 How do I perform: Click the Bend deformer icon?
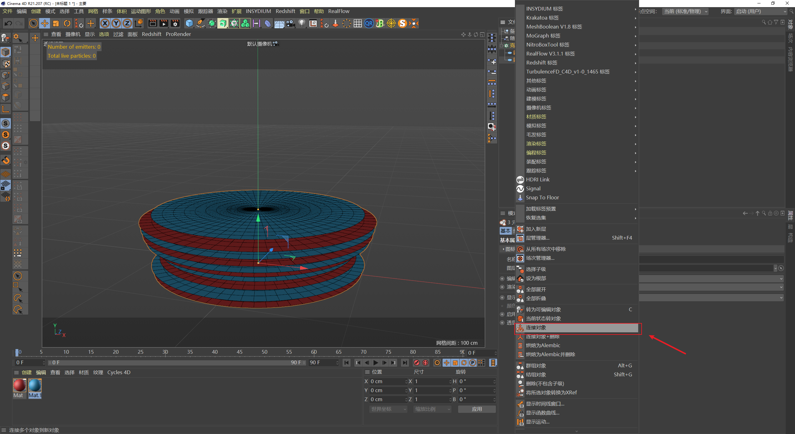tap(268, 23)
